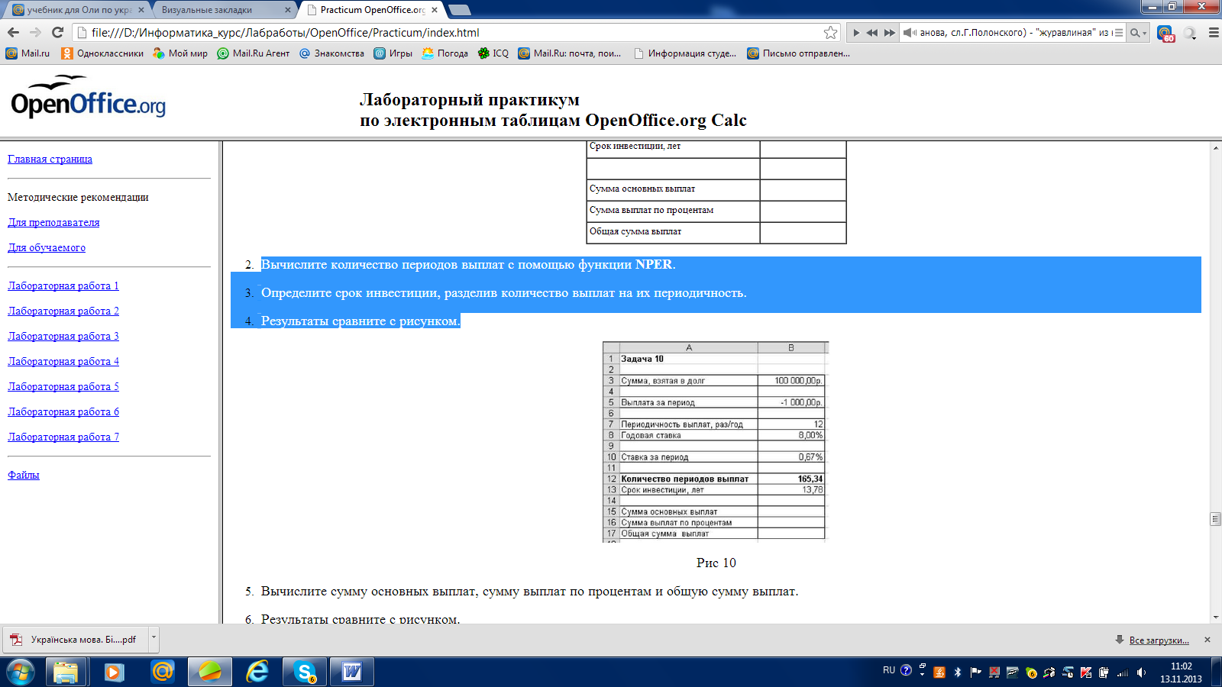This screenshot has width=1222, height=687.
Task: Open 'Мой мир' bookmark
Action: (x=180, y=53)
